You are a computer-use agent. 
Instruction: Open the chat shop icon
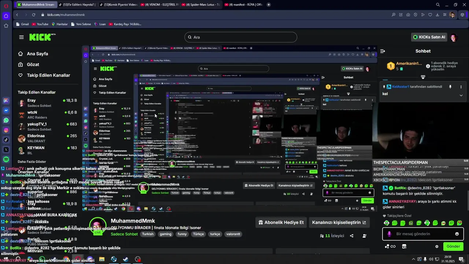404,246
